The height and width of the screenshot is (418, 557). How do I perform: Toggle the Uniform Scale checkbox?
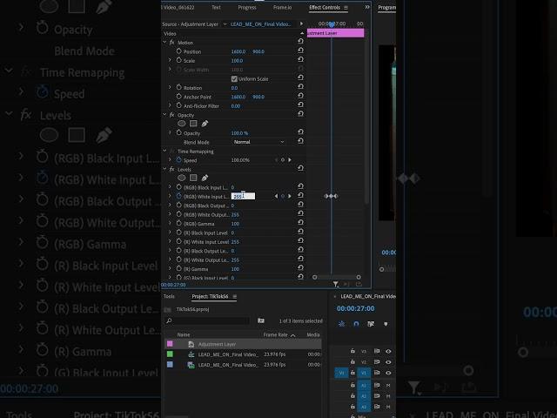[234, 78]
